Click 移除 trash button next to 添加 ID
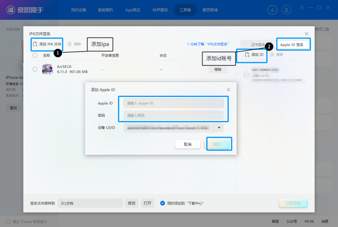 click(277, 55)
